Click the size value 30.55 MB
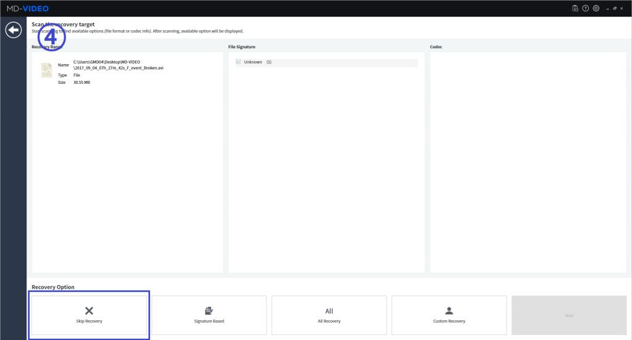The width and height of the screenshot is (632, 340). coord(81,83)
